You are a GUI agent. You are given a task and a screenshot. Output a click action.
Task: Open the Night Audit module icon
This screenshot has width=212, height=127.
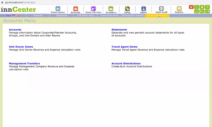pos(161,9)
